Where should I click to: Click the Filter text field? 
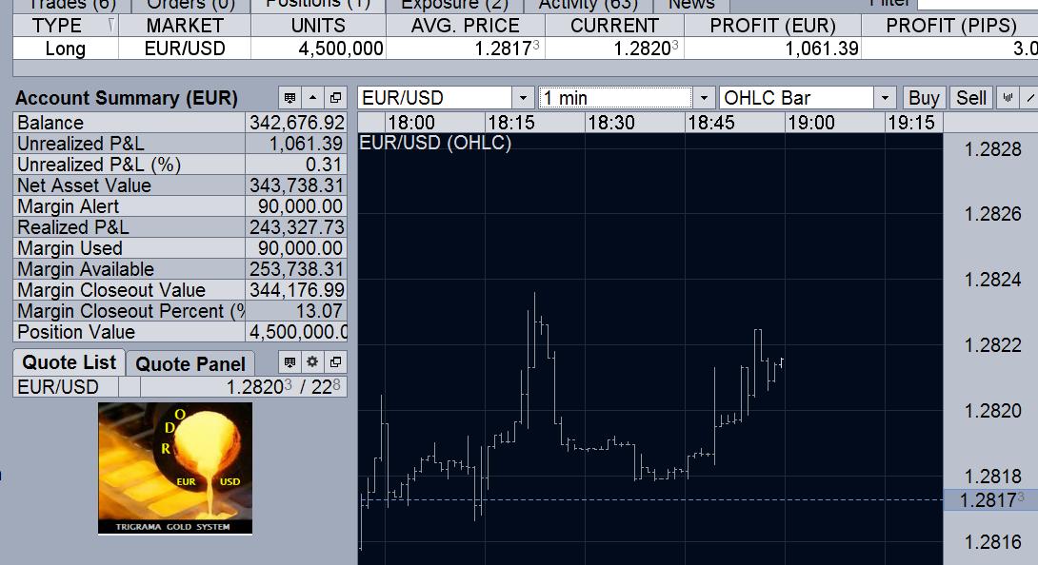[978, 4]
